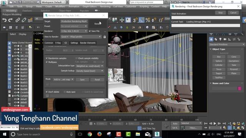Open File Explorer from the taskbar
246x138 pixels.
(x=138, y=134)
